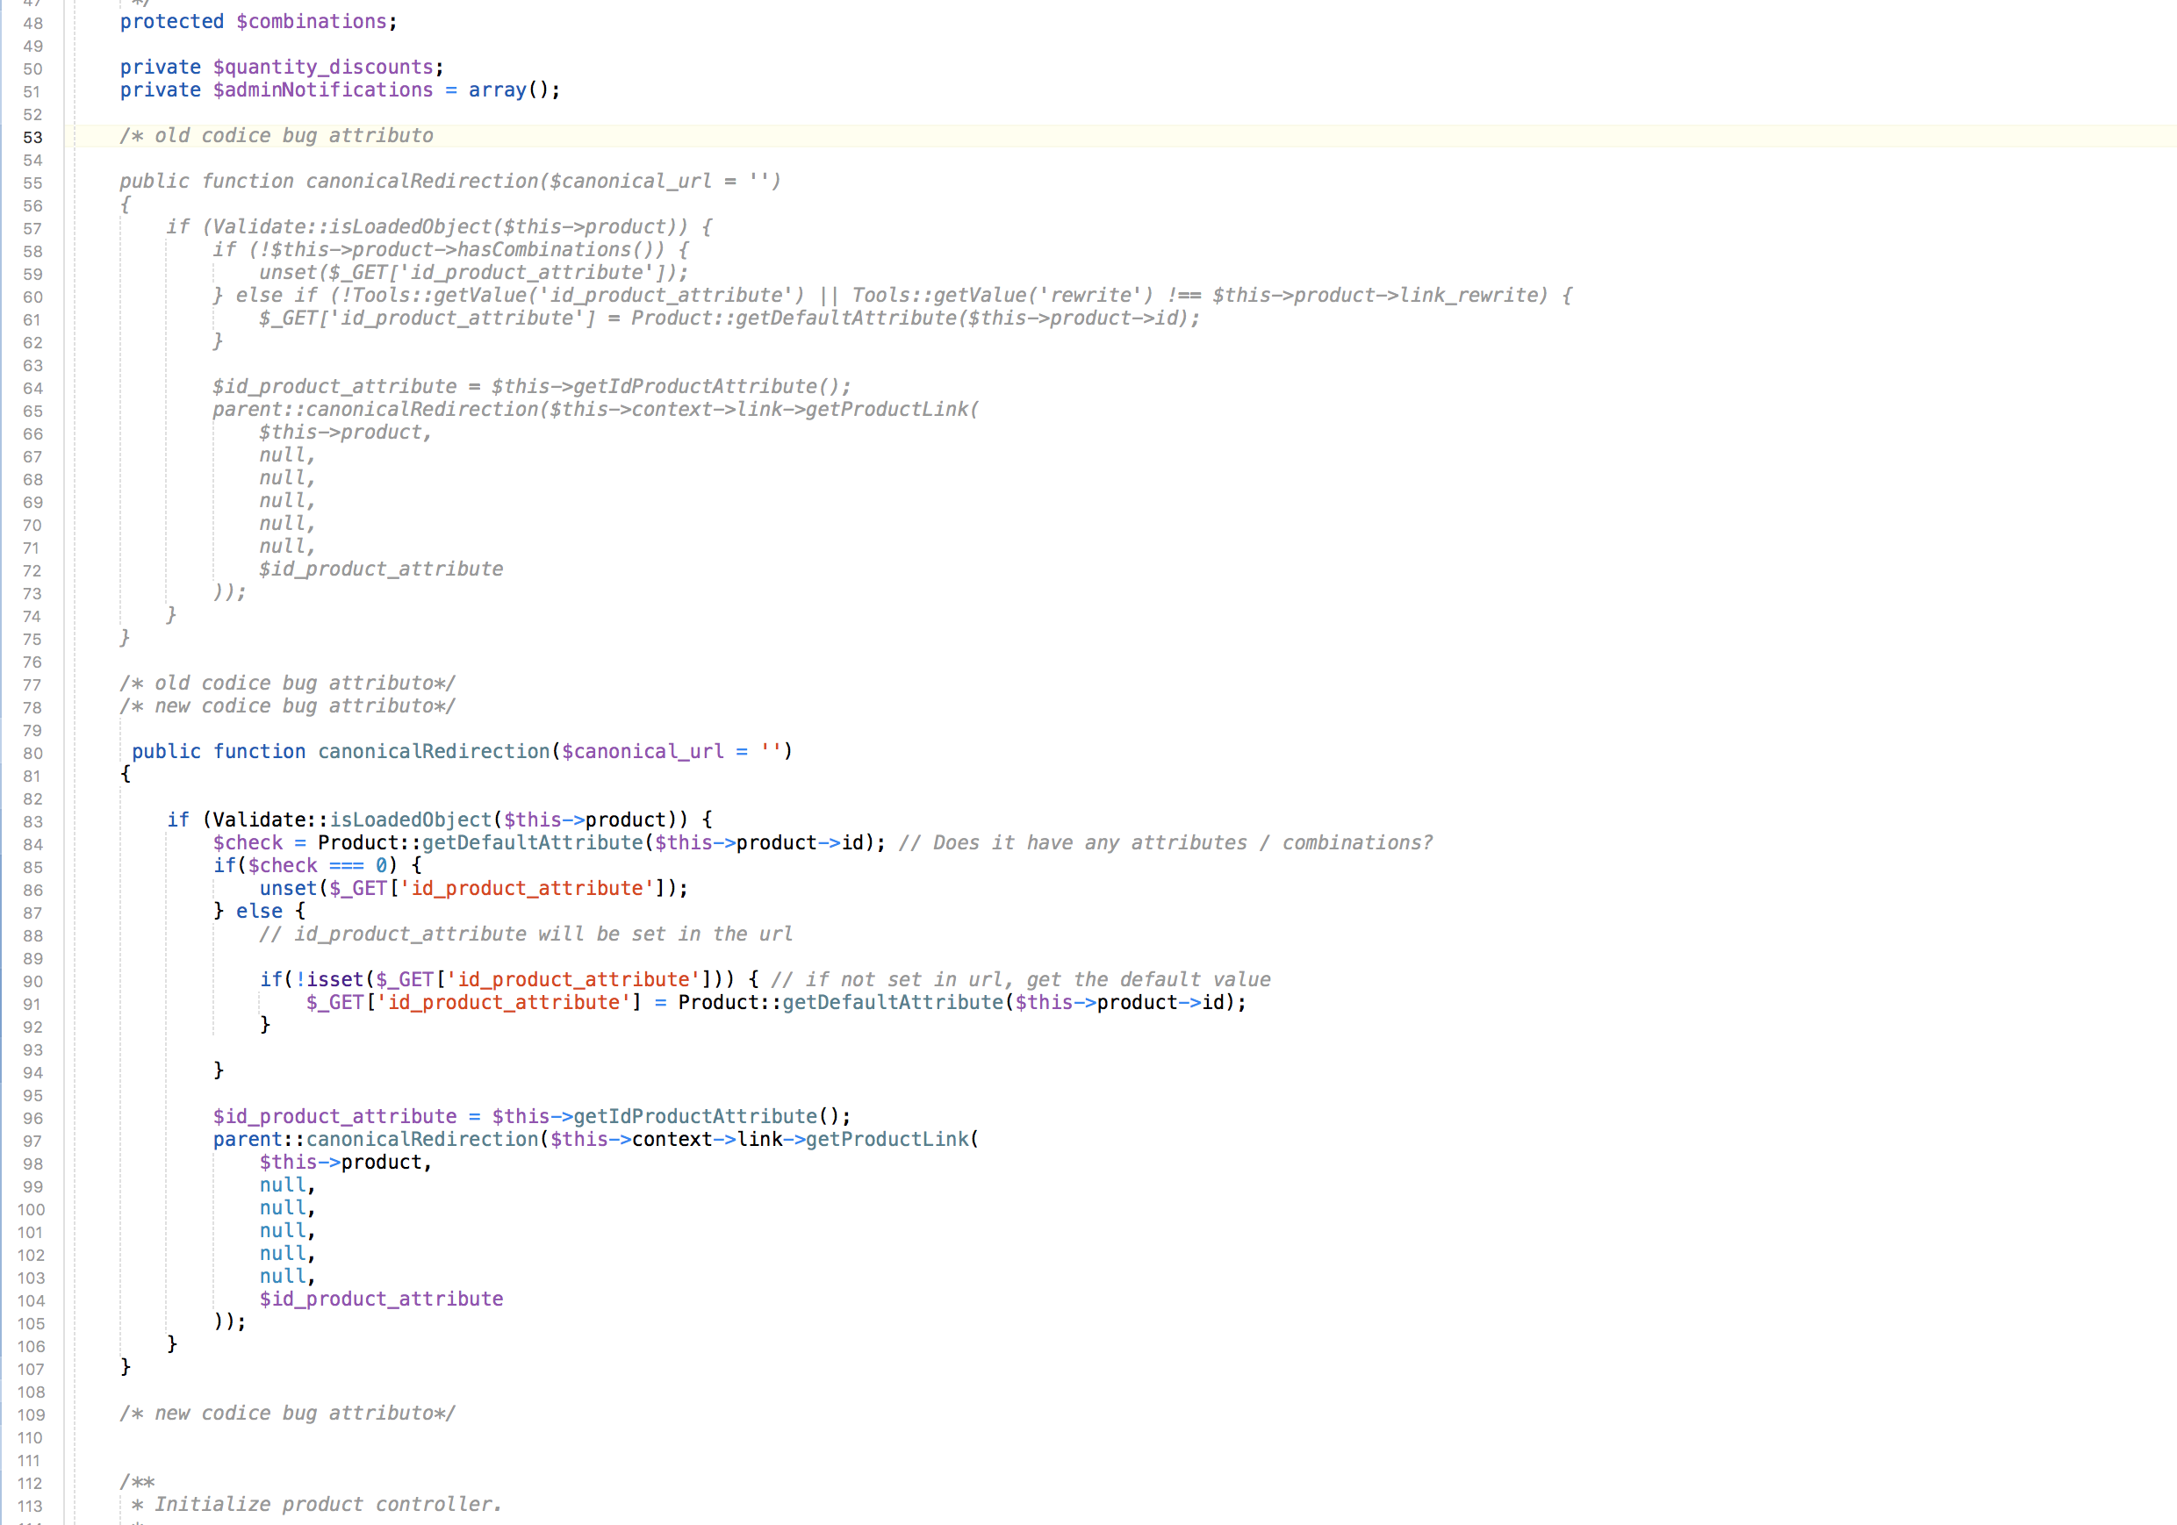Click getIdProductAttribute on line 96

click(695, 1116)
